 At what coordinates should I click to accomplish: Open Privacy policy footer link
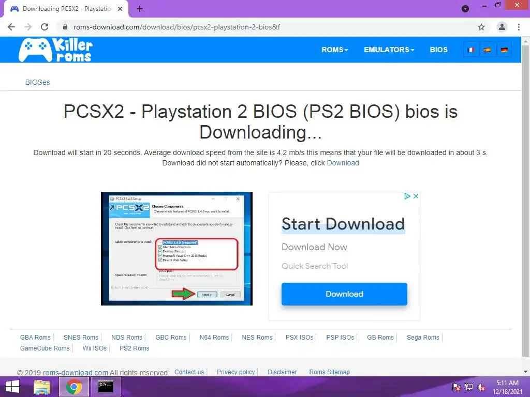tap(235, 372)
